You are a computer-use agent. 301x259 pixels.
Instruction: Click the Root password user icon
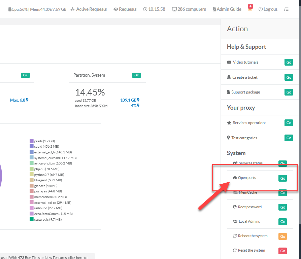tap(235, 207)
